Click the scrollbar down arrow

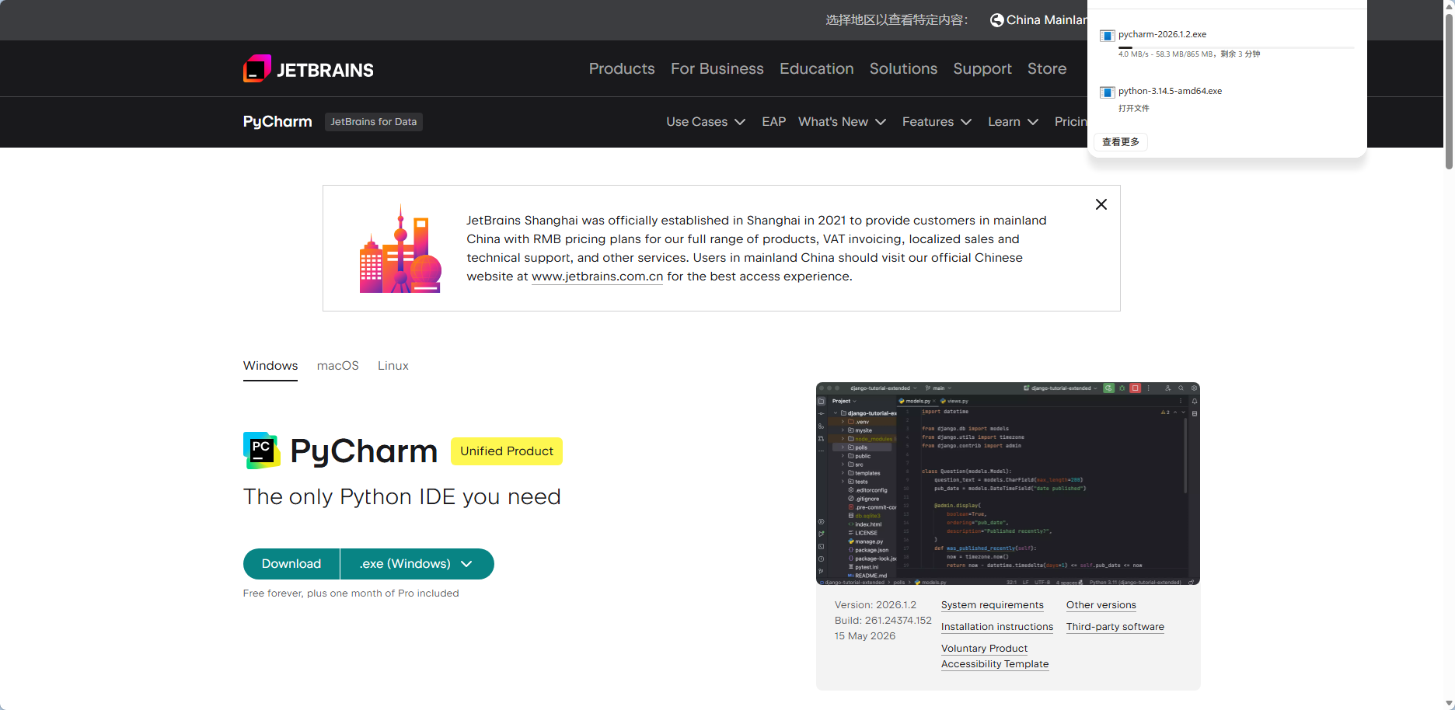point(1449,703)
